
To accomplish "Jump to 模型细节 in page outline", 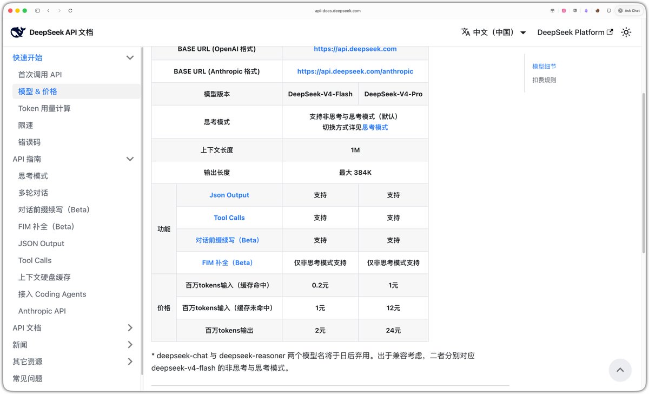I will [x=544, y=67].
